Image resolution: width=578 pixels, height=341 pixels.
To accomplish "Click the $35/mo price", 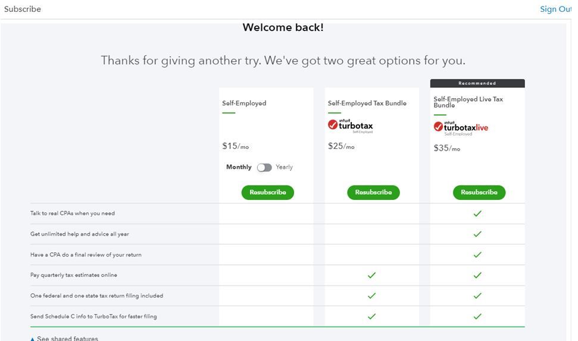I will click(x=447, y=148).
